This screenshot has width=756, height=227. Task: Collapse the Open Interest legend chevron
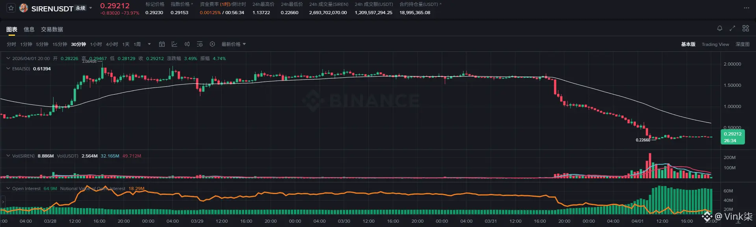pos(8,188)
